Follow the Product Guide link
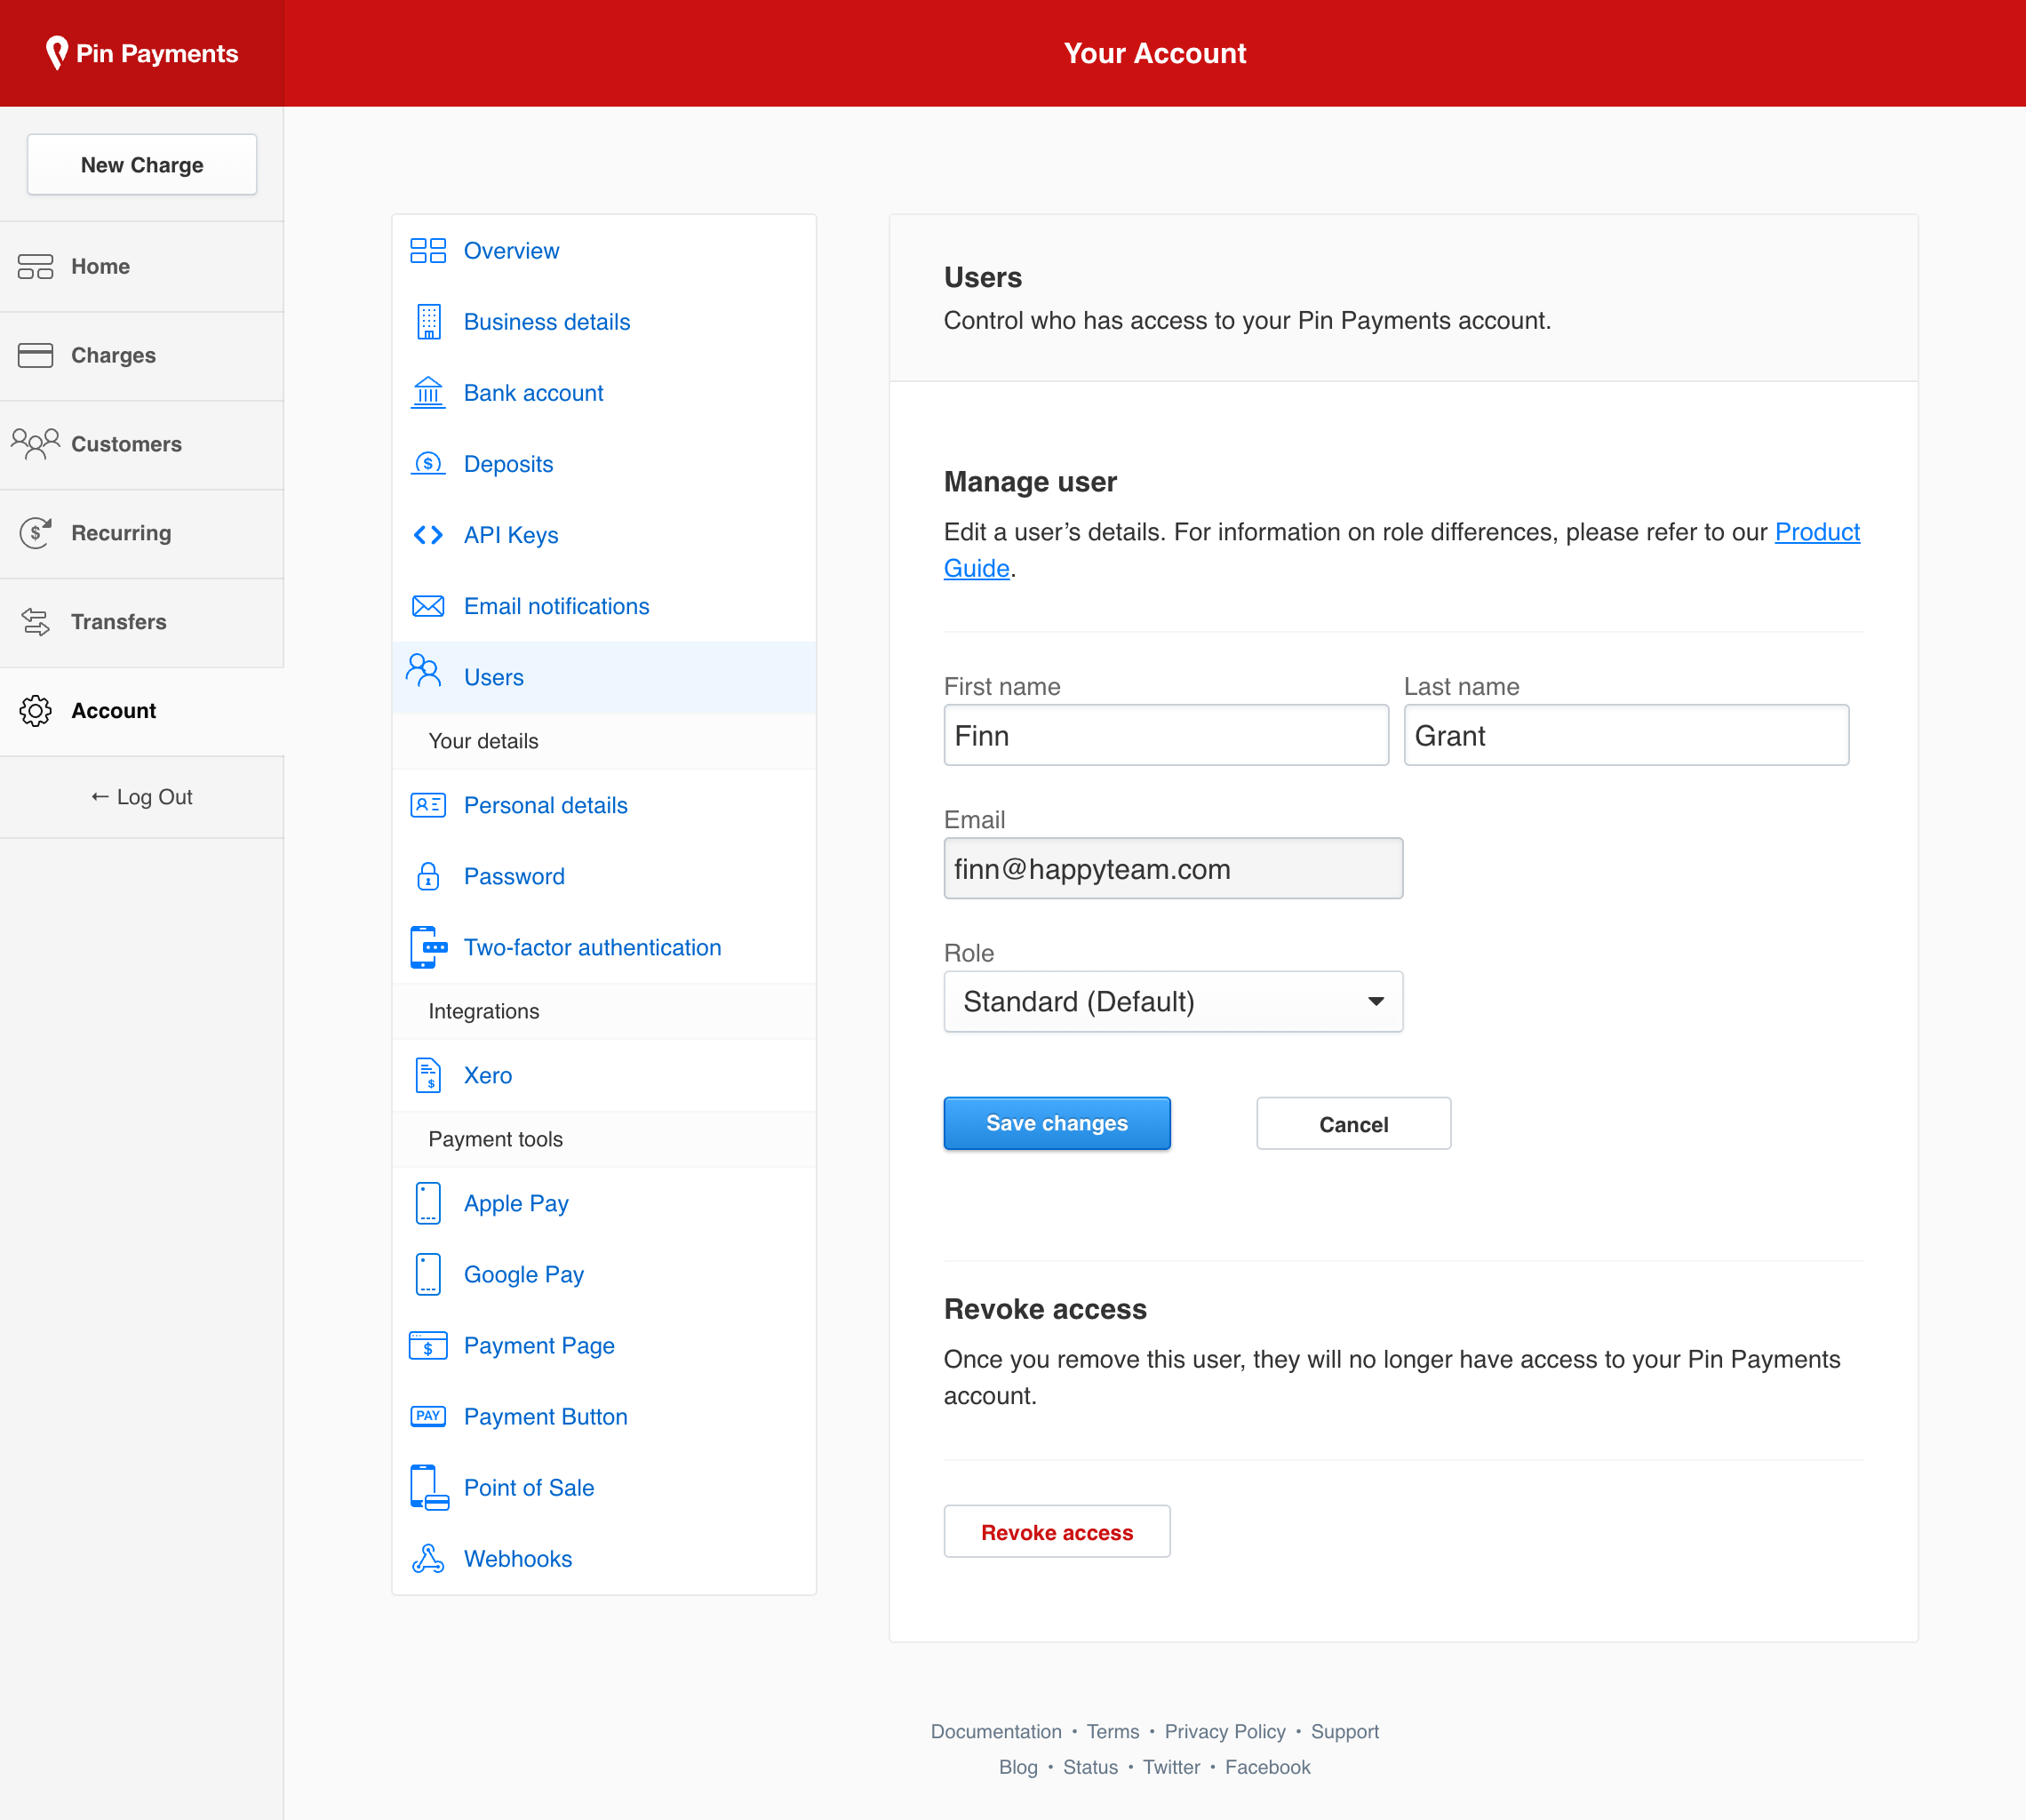The image size is (2026, 1820). click(1817, 531)
